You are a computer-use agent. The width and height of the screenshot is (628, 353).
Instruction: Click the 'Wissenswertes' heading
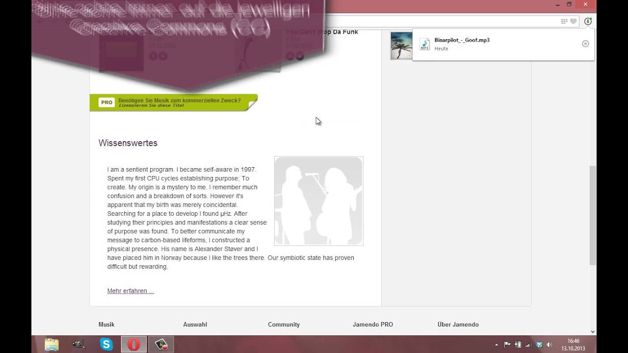point(128,143)
